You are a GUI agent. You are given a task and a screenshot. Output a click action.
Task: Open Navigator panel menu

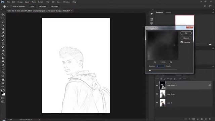tap(213, 12)
